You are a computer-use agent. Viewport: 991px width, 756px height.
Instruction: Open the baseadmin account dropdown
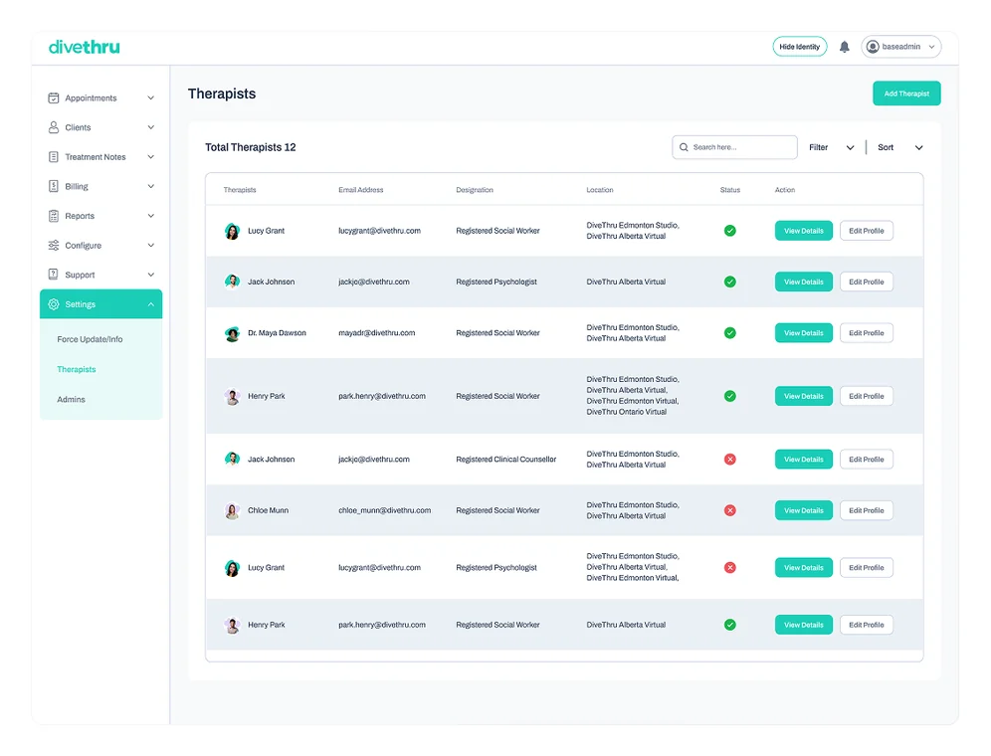[x=901, y=47]
